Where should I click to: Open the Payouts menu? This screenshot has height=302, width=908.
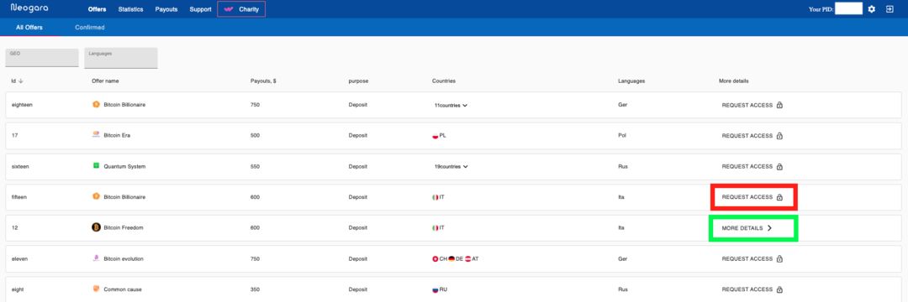166,9
